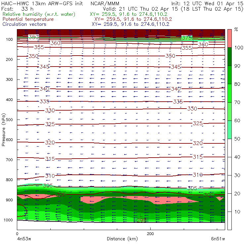Viewport: 245px width, 245px height.
Task: Click the 600 hPa pressure axis label
Action: click(x=9, y=140)
